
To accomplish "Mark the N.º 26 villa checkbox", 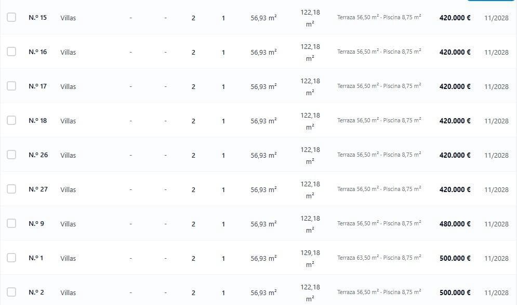I will coord(11,155).
